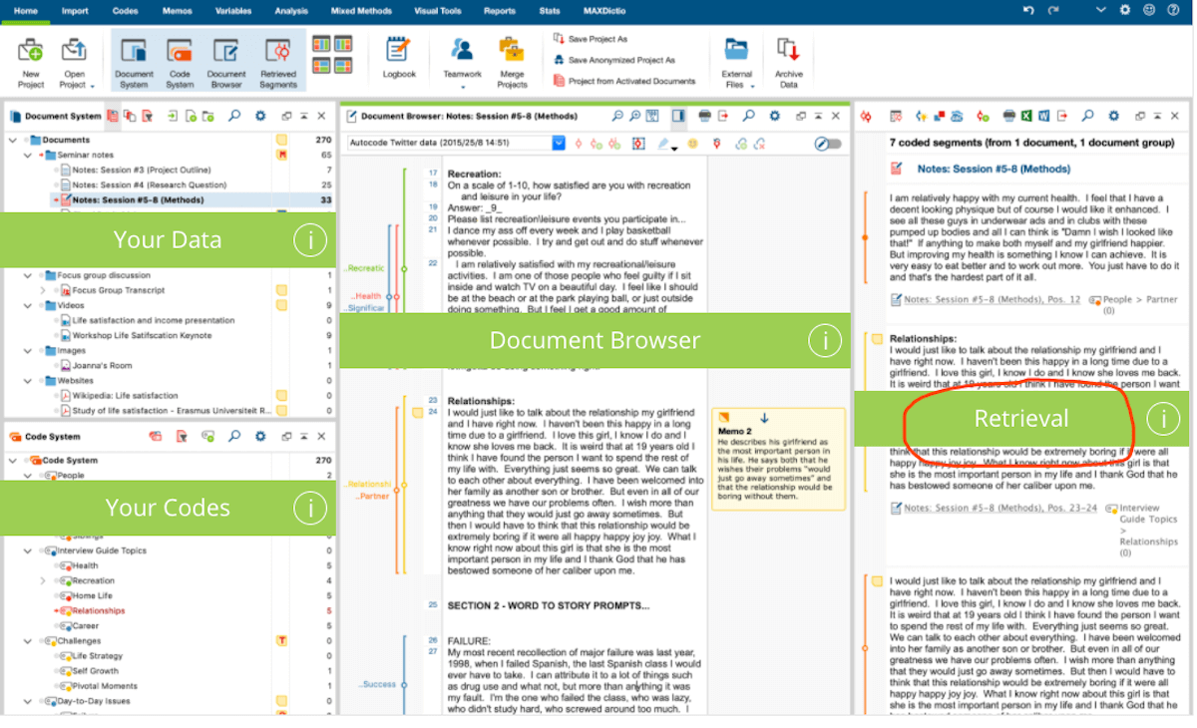1197x728 pixels.
Task: Toggle Document Browser window in ribbon
Action: (x=226, y=63)
